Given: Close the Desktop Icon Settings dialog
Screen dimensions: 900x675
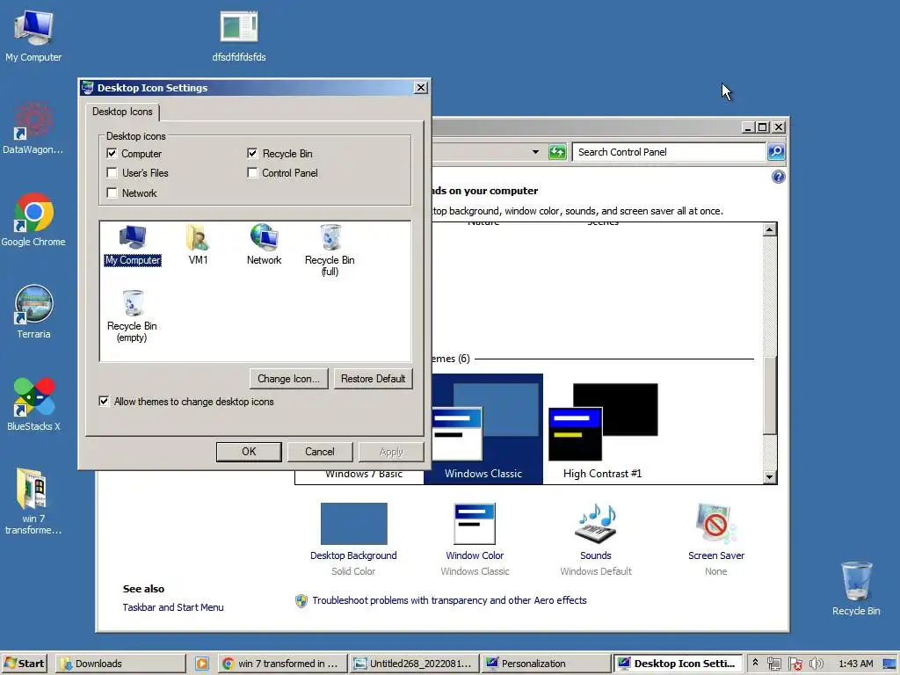Looking at the screenshot, I should click(x=421, y=87).
